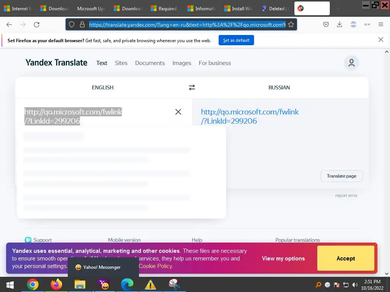390x292 pixels.
Task: Open the Help footer link
Action: pyautogui.click(x=197, y=240)
